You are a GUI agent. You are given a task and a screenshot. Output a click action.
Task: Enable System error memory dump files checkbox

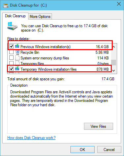(11, 58)
